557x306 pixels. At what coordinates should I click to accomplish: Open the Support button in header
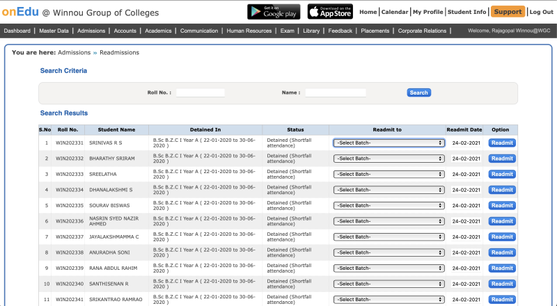pos(508,12)
